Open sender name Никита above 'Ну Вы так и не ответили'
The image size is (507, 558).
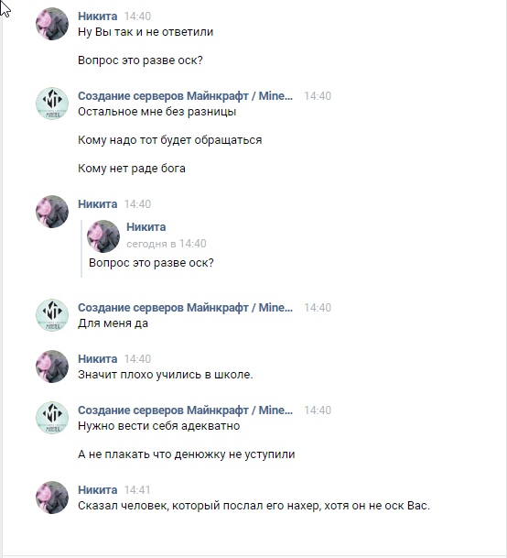97,16
